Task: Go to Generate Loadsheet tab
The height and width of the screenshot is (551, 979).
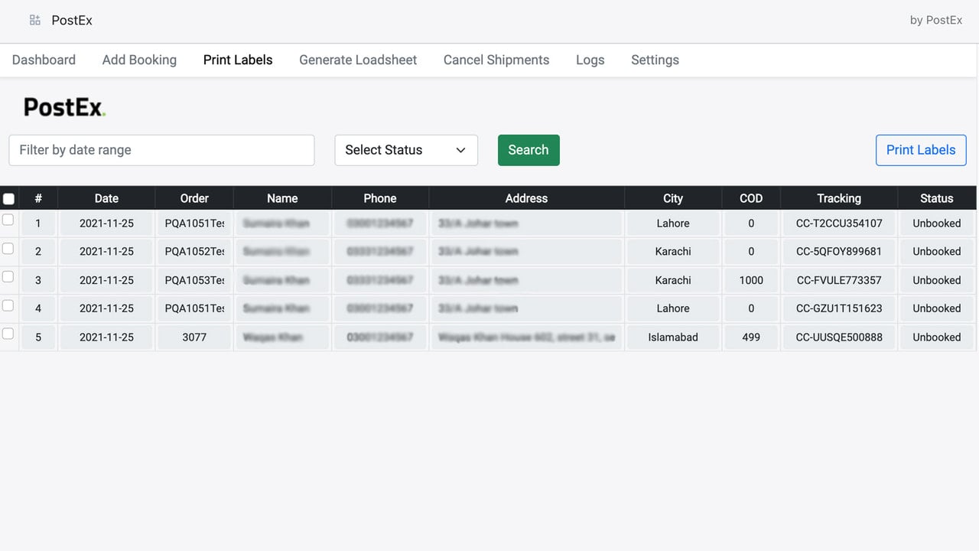Action: click(358, 60)
